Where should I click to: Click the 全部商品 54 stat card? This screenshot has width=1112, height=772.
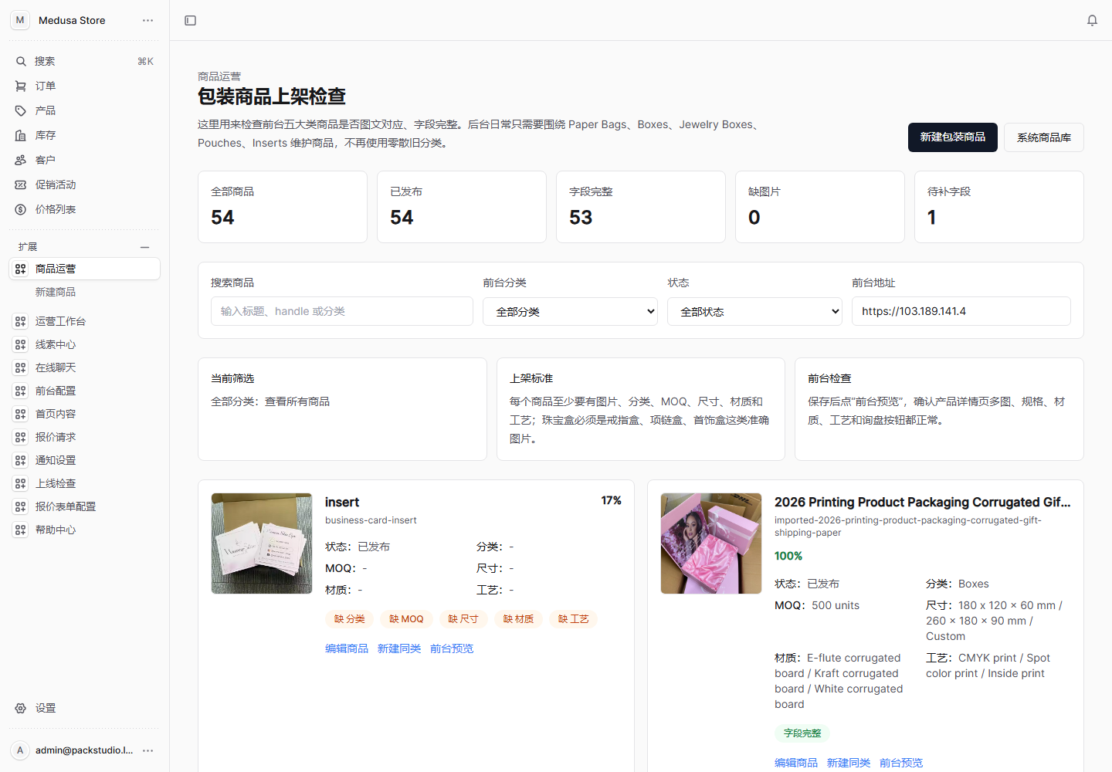pos(283,207)
